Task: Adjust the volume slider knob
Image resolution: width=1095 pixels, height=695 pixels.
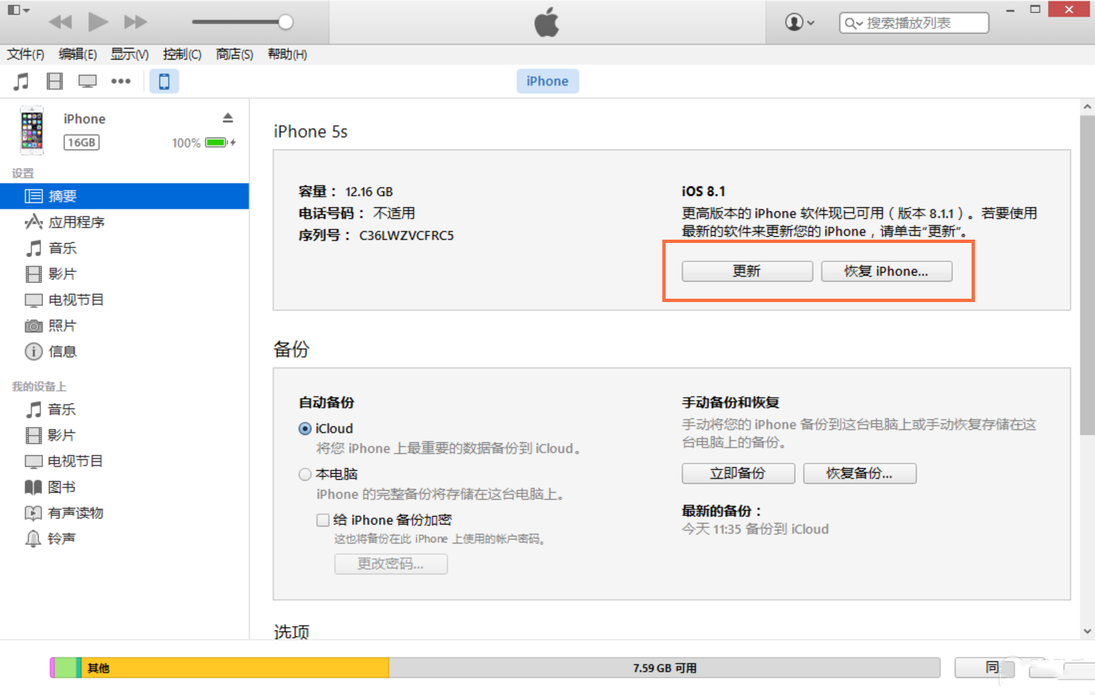Action: 285,22
